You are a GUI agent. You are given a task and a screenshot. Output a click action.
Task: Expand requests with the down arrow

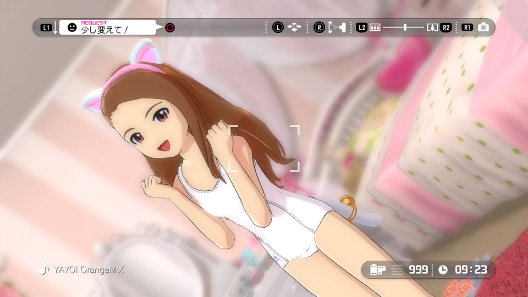point(56,28)
